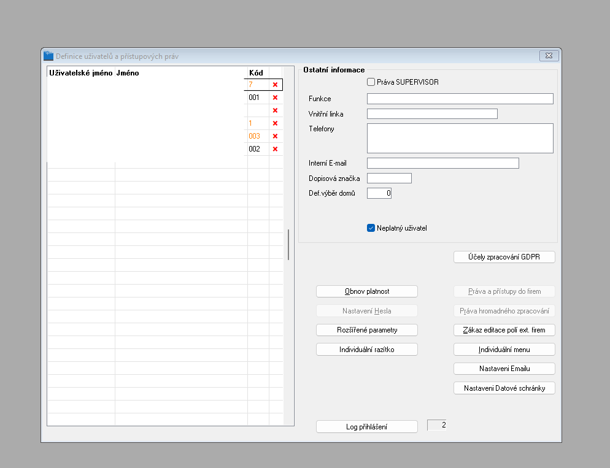
Task: Focus the Funkce input field
Action: pyautogui.click(x=460, y=99)
